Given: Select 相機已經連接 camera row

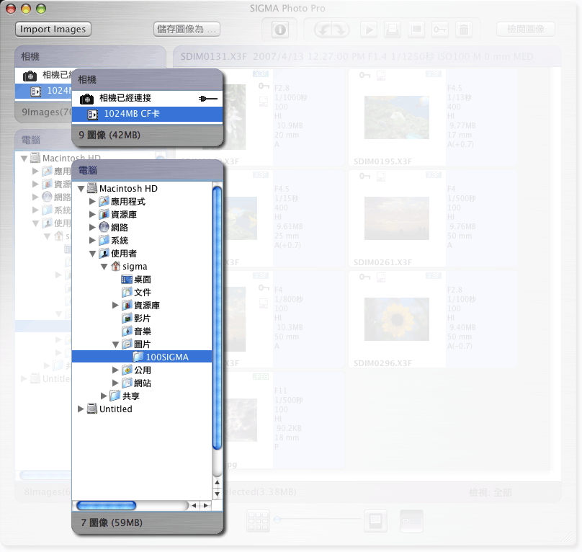Looking at the screenshot, I should pos(147,98).
